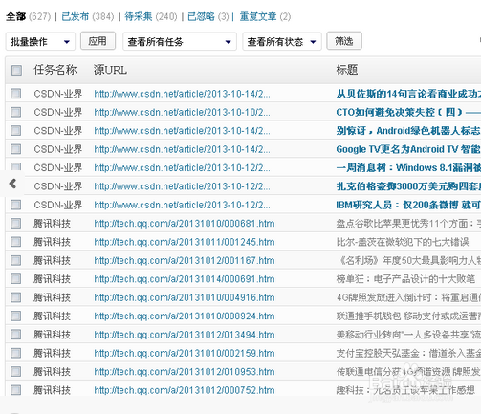
Task: Switch to the 重复文章 (2) filter
Action: (265, 16)
